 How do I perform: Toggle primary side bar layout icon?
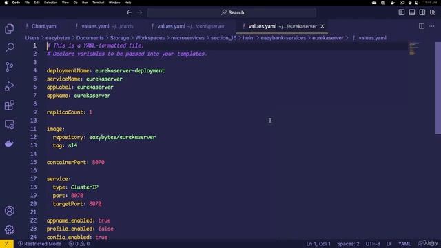(402, 12)
